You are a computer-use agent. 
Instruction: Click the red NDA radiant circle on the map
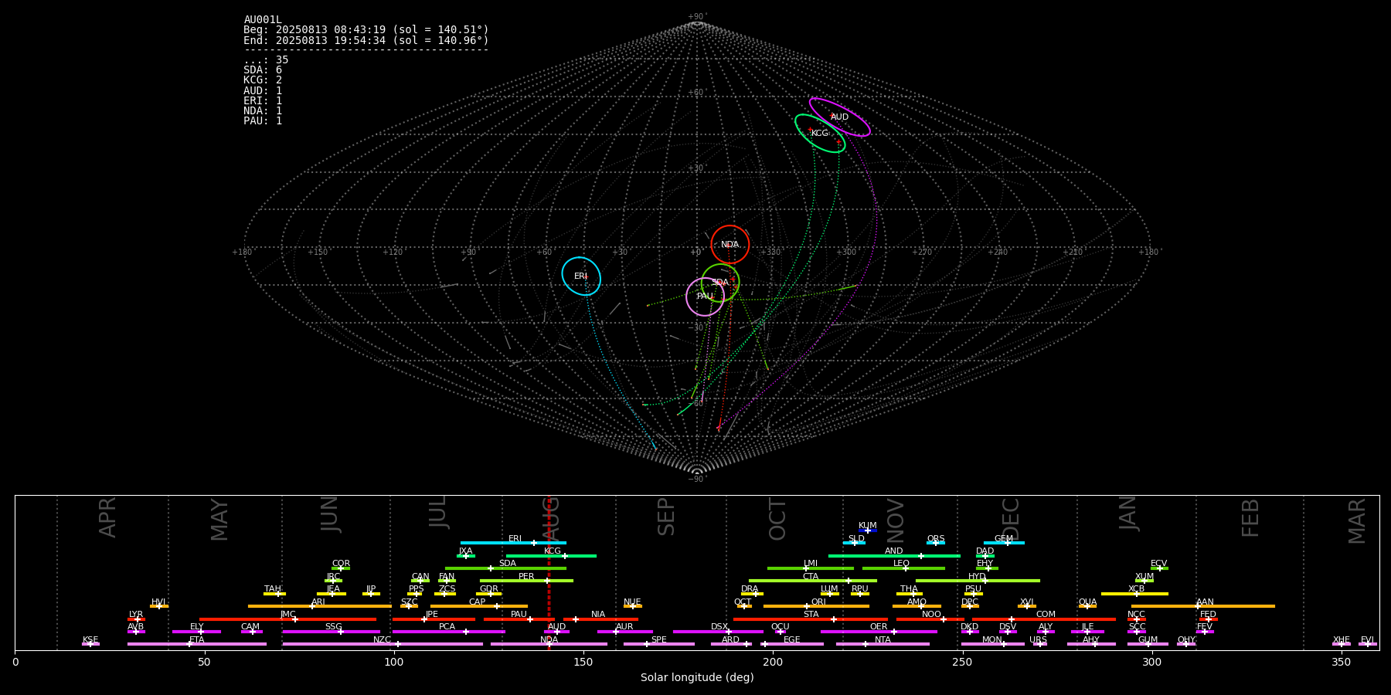[730, 245]
